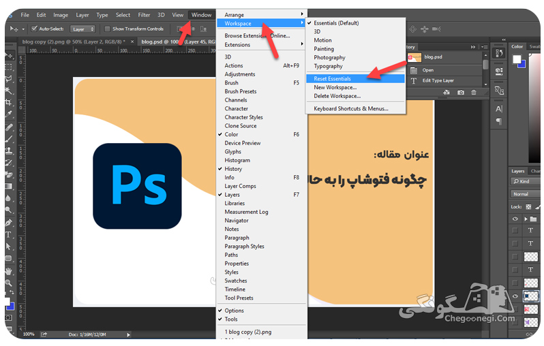Select the Rectangular Marquee tool
The image size is (544, 346).
pyautogui.click(x=9, y=67)
